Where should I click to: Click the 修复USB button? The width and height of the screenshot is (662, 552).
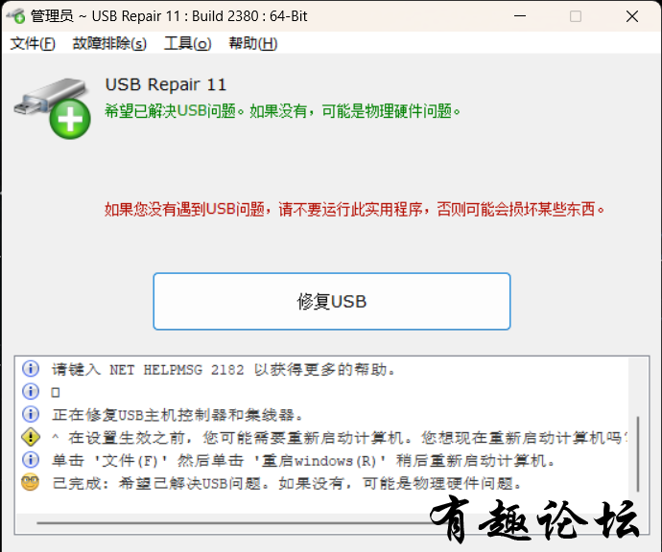click(332, 301)
